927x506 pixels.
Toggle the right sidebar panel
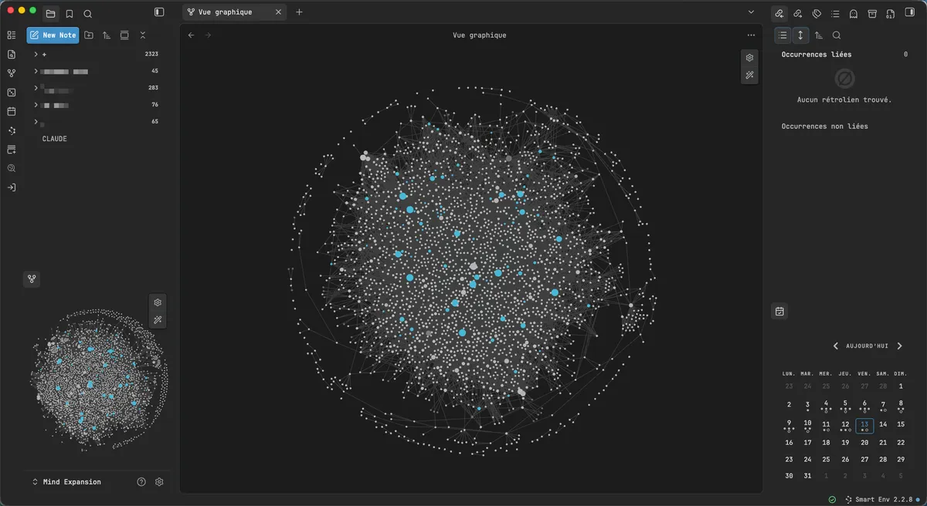pos(909,13)
